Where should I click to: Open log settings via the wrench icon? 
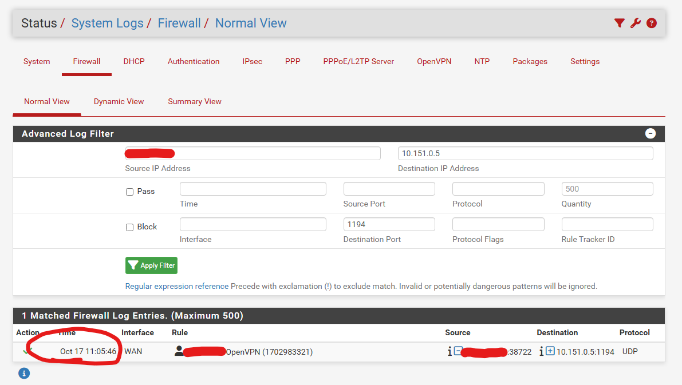(x=635, y=23)
